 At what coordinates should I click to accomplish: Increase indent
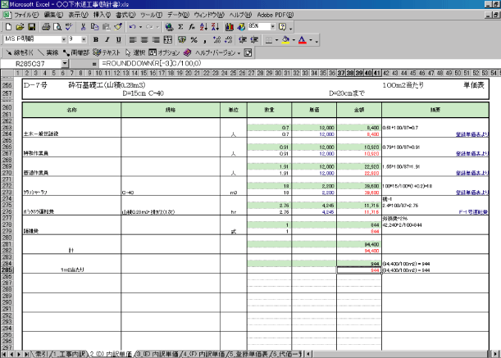point(254,40)
